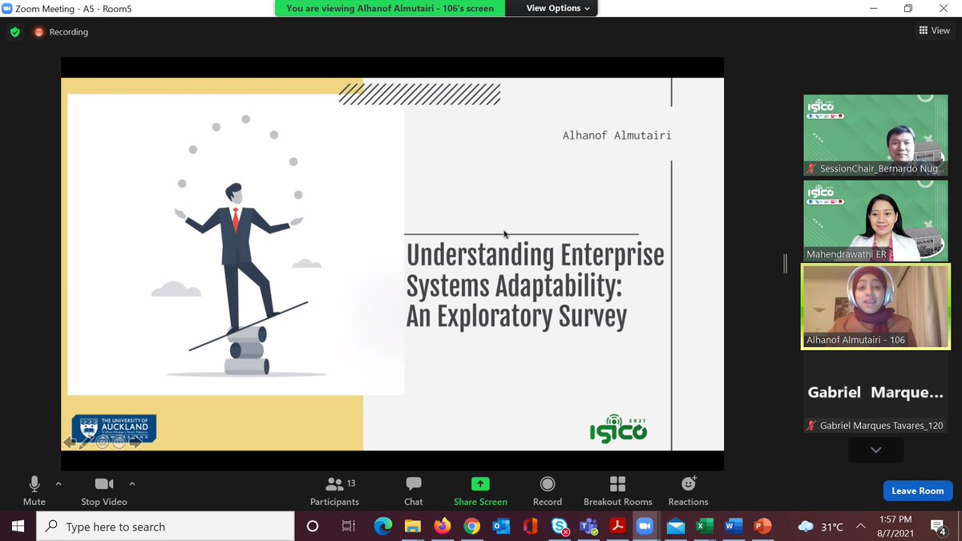Click weather 31°C widget

[x=821, y=527]
